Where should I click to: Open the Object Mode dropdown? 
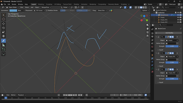pos(12,7)
